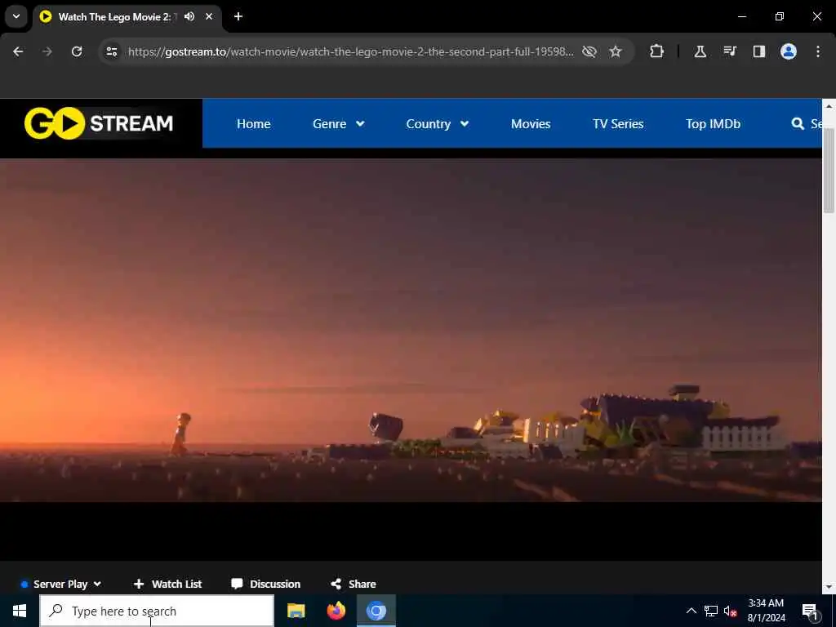Open the Home page link

pos(253,124)
